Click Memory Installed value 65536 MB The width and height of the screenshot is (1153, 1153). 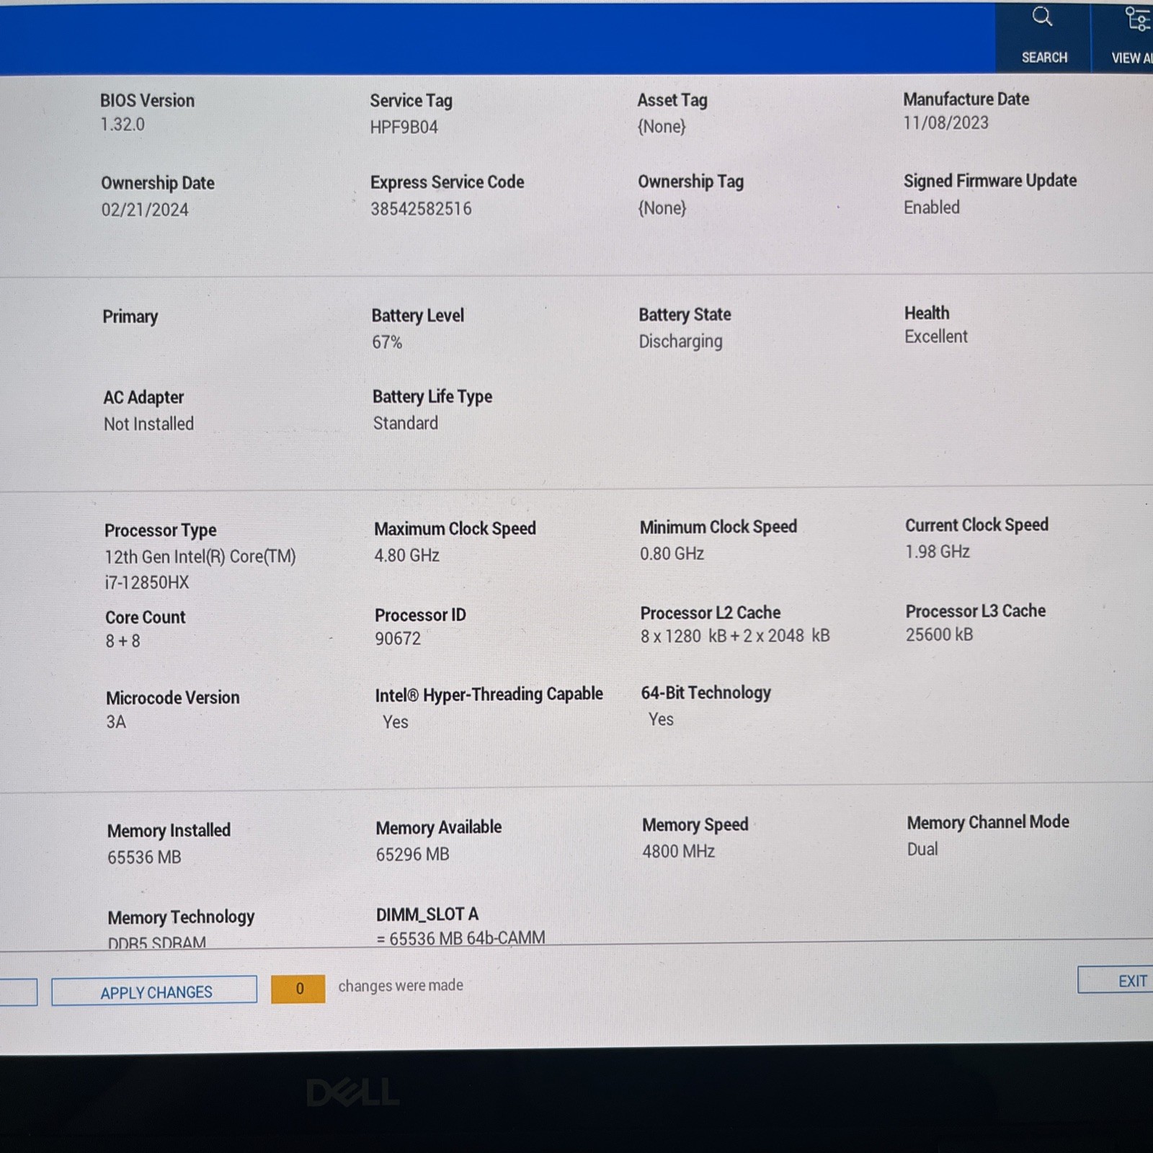tap(144, 858)
